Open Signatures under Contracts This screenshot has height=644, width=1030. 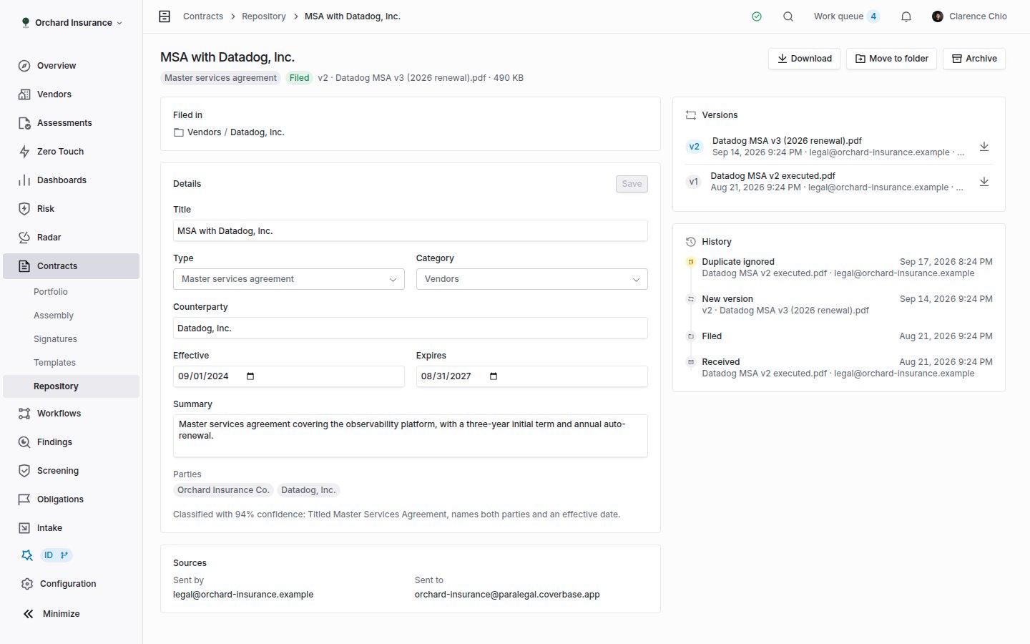[55, 339]
